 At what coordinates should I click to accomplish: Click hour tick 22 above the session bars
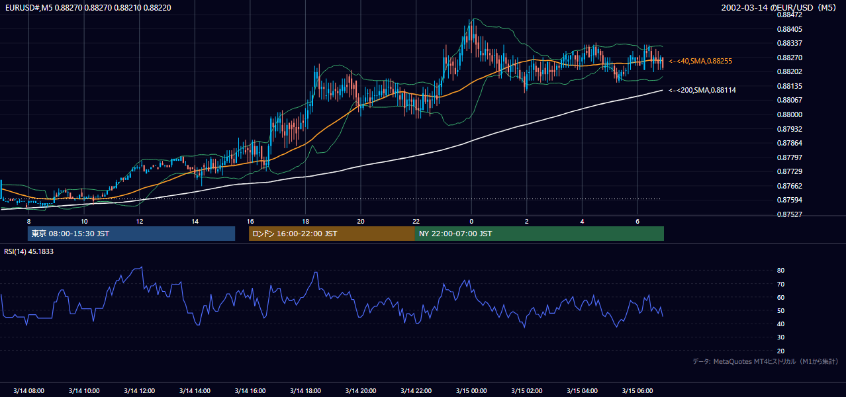click(416, 221)
